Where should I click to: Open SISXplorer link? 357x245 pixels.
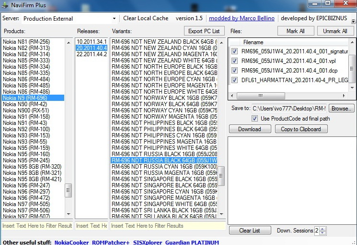[x=148, y=243]
